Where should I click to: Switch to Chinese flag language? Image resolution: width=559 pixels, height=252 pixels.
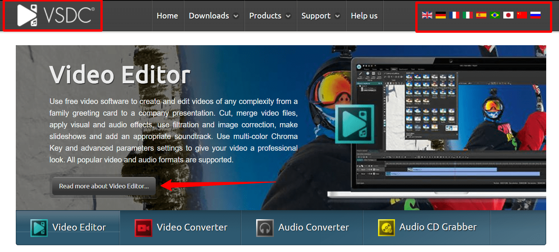pyautogui.click(x=522, y=15)
